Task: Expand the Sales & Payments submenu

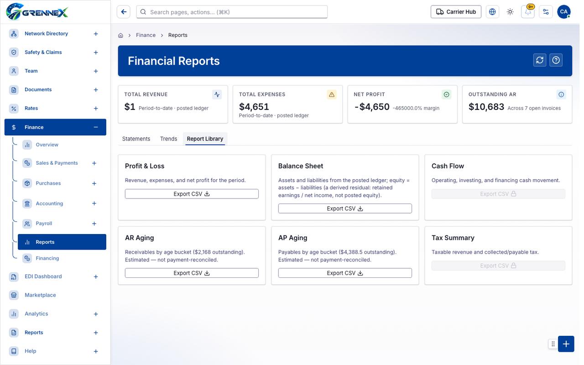Action: pyautogui.click(x=94, y=163)
